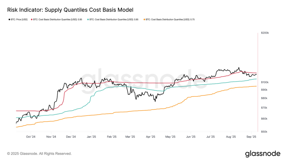288x162 pixels.
Task: Click the Jan '25 x-axis label
Action: 91,137
